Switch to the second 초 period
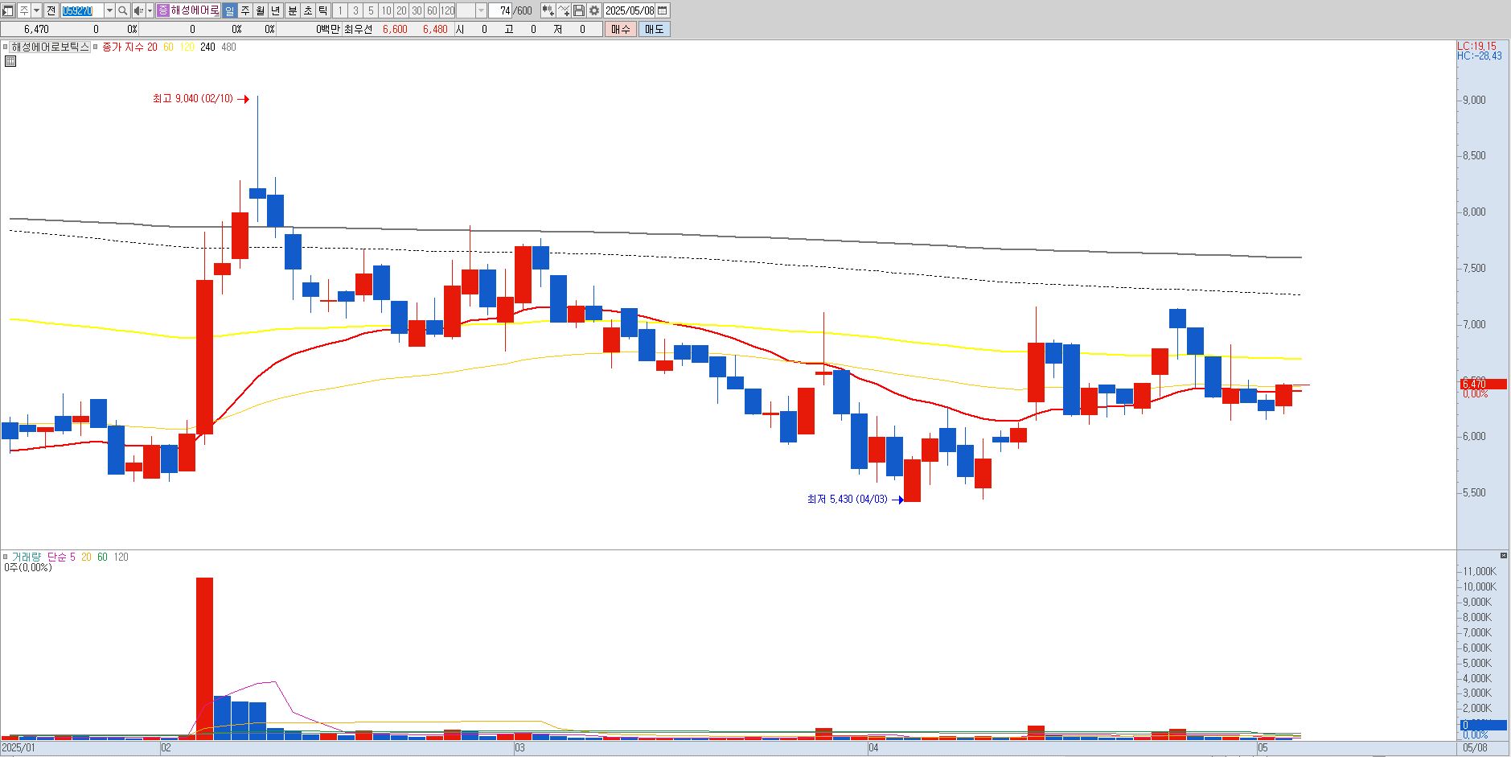Image resolution: width=1511 pixels, height=757 pixels. click(x=308, y=10)
